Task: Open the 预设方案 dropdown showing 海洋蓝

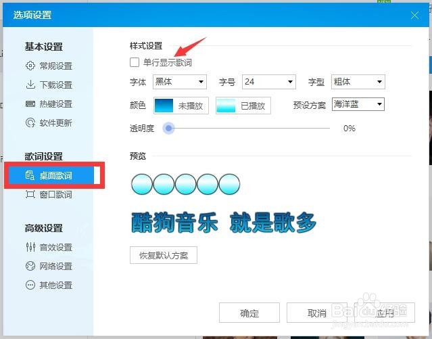Action: coord(358,104)
